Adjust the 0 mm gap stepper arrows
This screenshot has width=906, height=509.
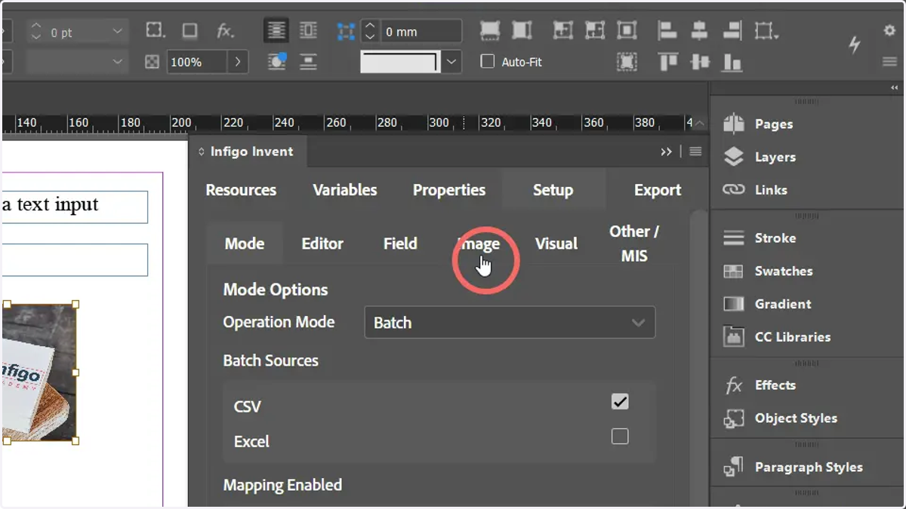click(369, 31)
